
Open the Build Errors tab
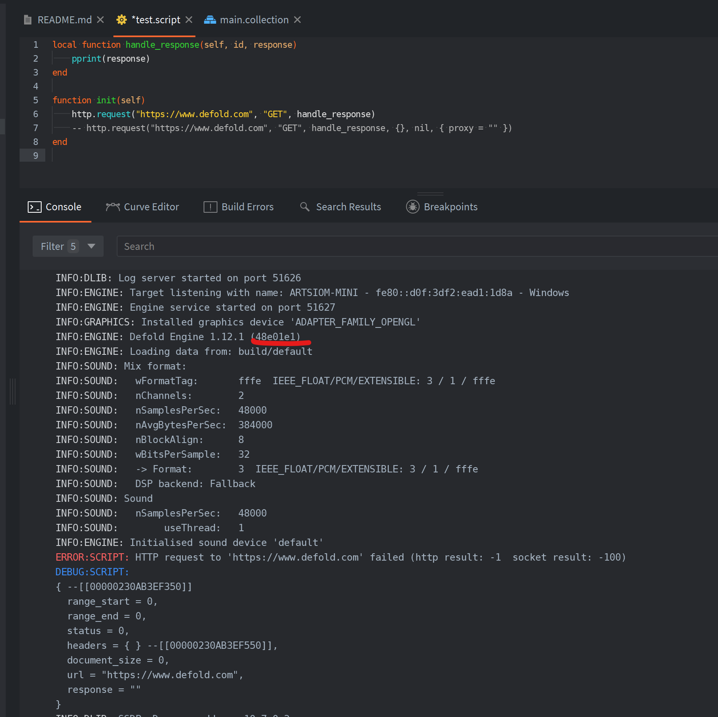click(x=247, y=207)
